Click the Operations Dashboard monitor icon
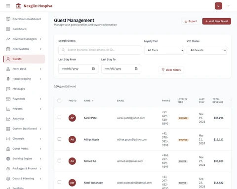 [x=8, y=19]
